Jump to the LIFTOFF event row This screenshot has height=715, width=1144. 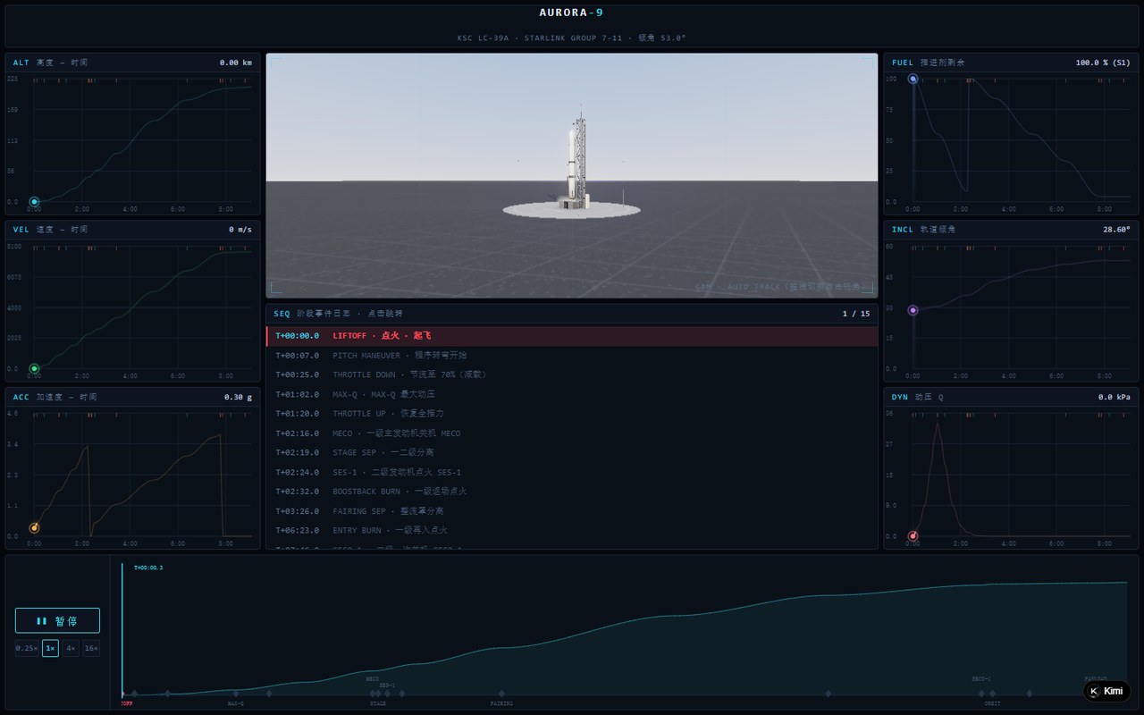click(572, 336)
